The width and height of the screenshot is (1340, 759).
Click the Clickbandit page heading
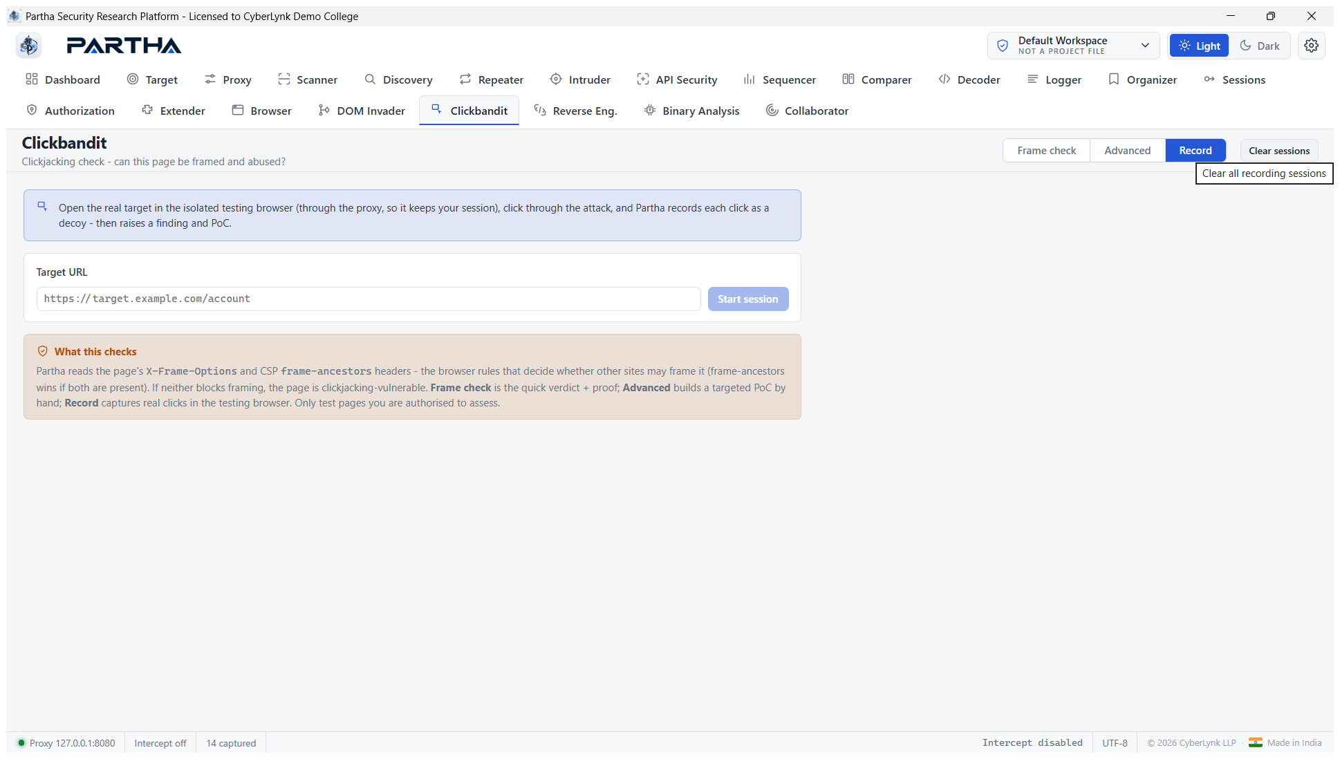pyautogui.click(x=64, y=143)
